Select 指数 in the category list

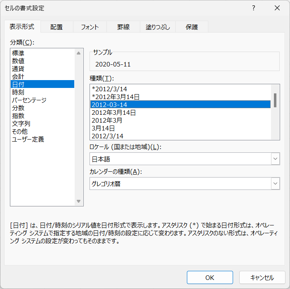click(x=42, y=116)
